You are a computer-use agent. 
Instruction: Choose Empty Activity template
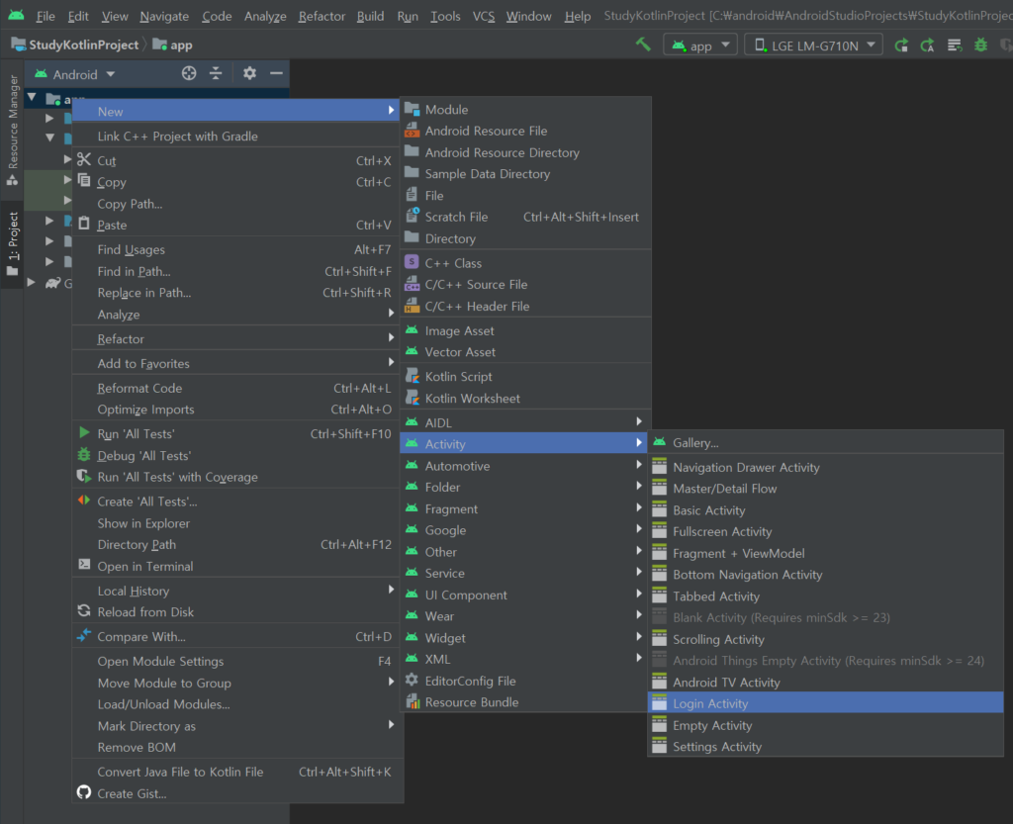pyautogui.click(x=712, y=725)
